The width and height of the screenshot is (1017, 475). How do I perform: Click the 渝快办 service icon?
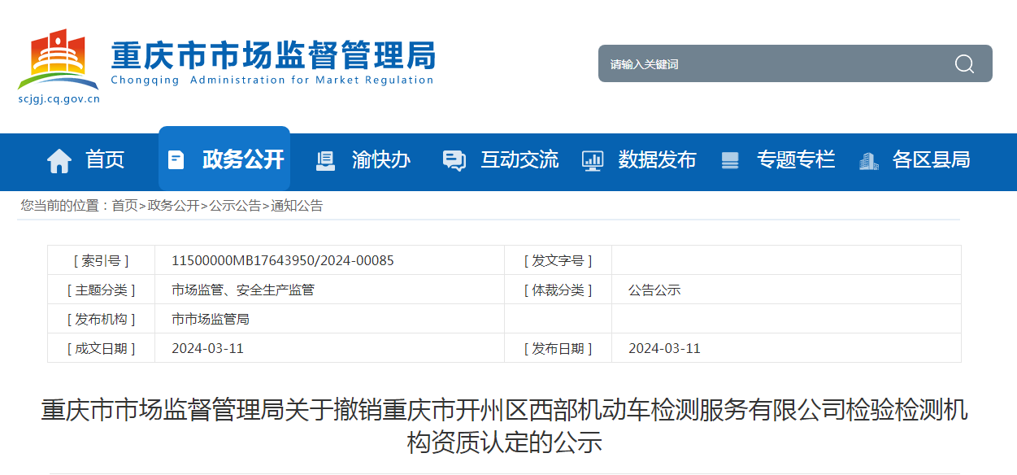(325, 160)
